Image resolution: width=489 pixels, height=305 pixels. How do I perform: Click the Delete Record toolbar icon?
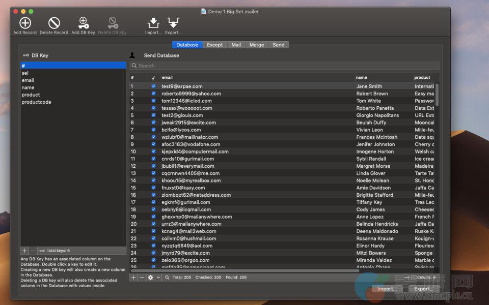coord(54,23)
